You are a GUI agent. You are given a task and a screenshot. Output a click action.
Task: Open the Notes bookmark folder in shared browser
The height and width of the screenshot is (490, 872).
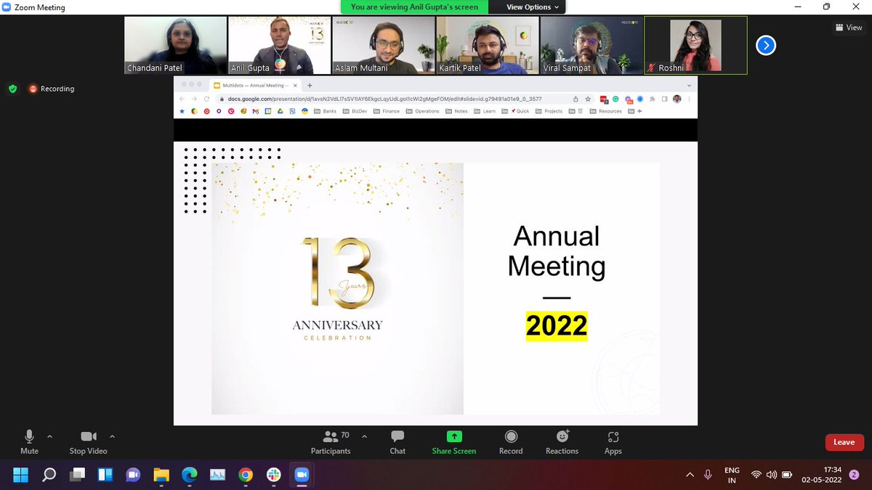(457, 111)
